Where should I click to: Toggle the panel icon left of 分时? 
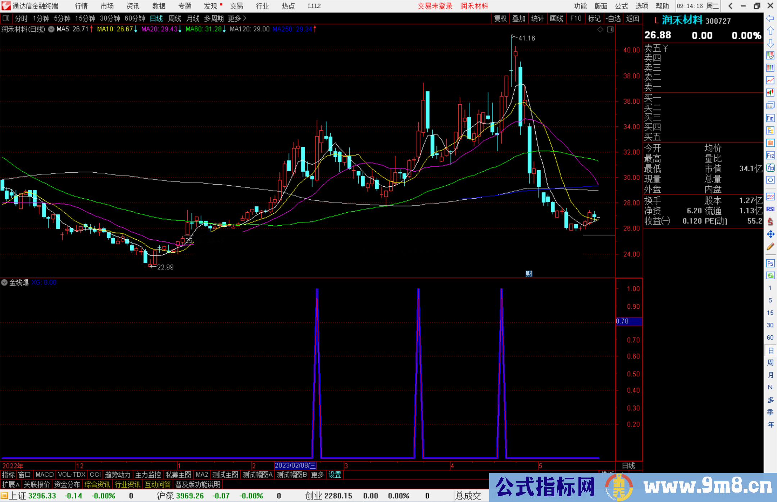click(6, 18)
